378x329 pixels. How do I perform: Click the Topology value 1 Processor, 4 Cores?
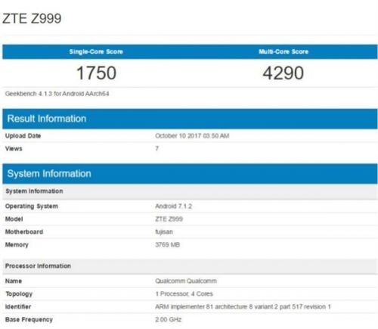tap(184, 294)
